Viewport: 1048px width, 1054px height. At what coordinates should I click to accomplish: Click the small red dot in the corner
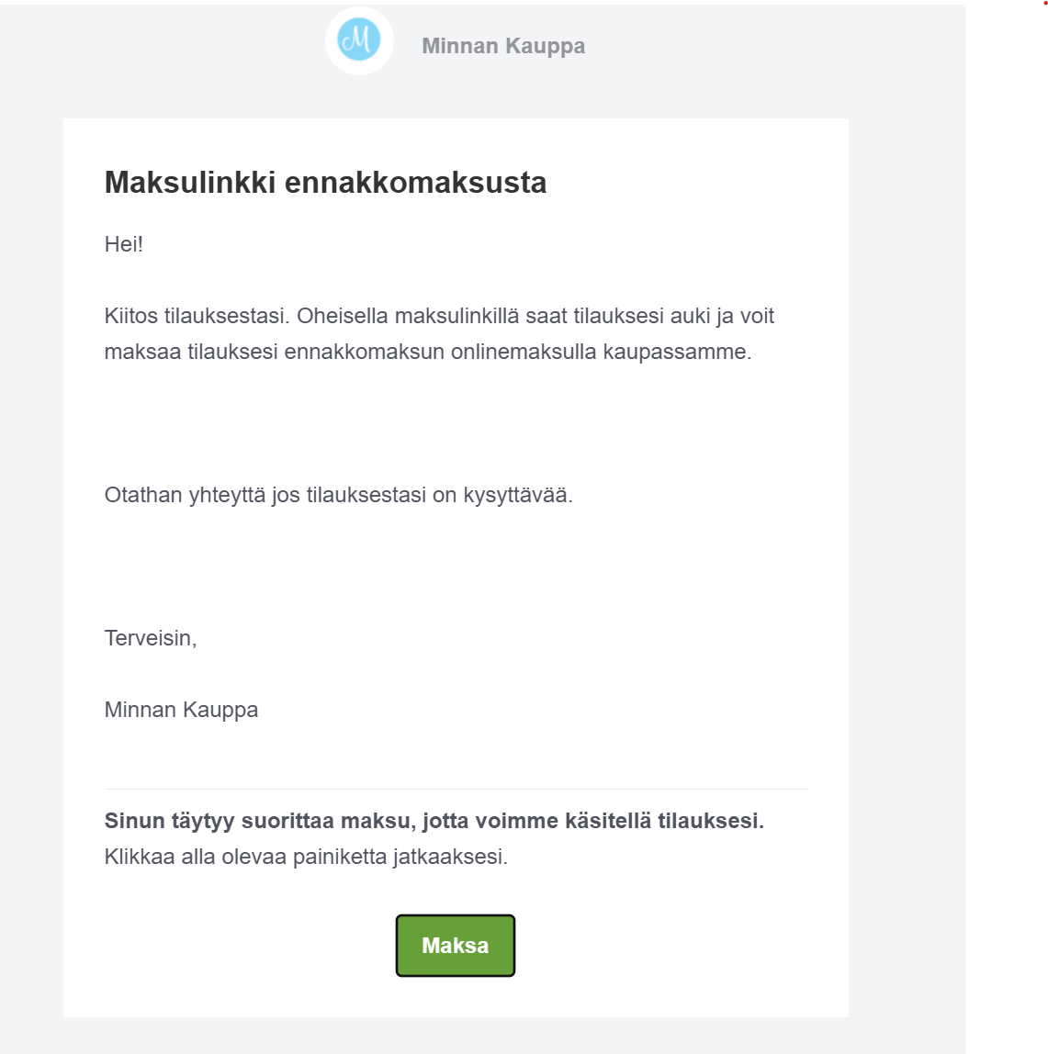coord(1045,3)
